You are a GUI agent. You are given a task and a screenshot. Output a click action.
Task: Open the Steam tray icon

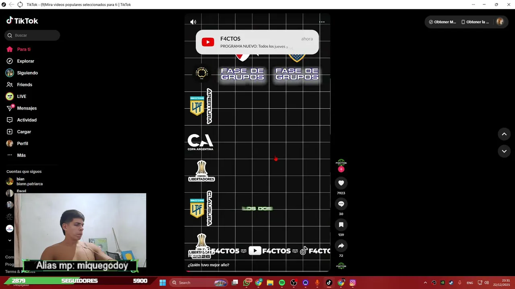point(451,283)
